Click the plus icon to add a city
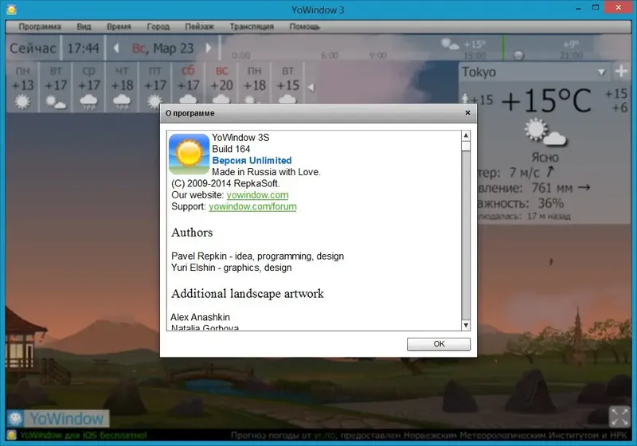The image size is (637, 446). pos(621,72)
